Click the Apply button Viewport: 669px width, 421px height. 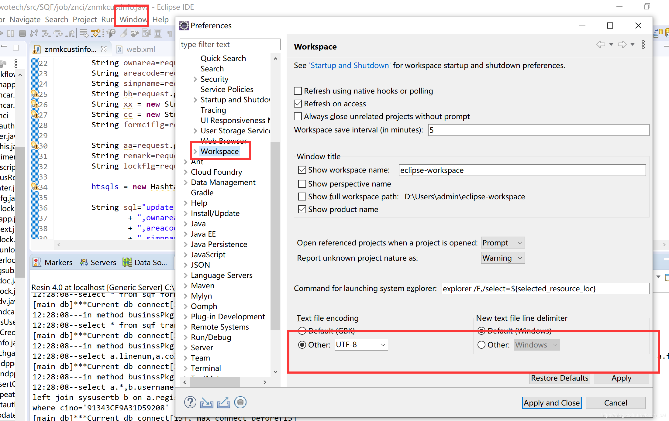click(x=621, y=378)
